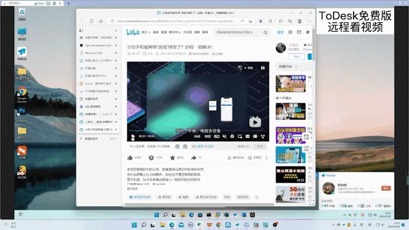Click the video progress bar
This screenshot has width=409, height=230.
coord(198,131)
